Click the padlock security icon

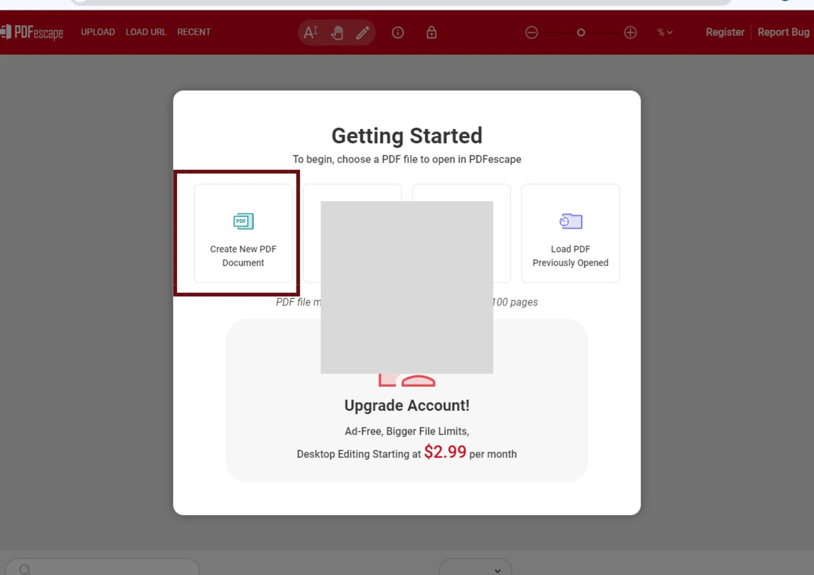(x=431, y=32)
